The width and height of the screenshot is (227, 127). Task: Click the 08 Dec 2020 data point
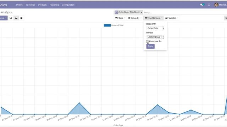pyautogui.click(x=79, y=103)
